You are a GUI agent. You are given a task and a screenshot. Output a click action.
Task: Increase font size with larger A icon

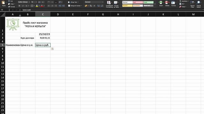[x=40, y=2]
